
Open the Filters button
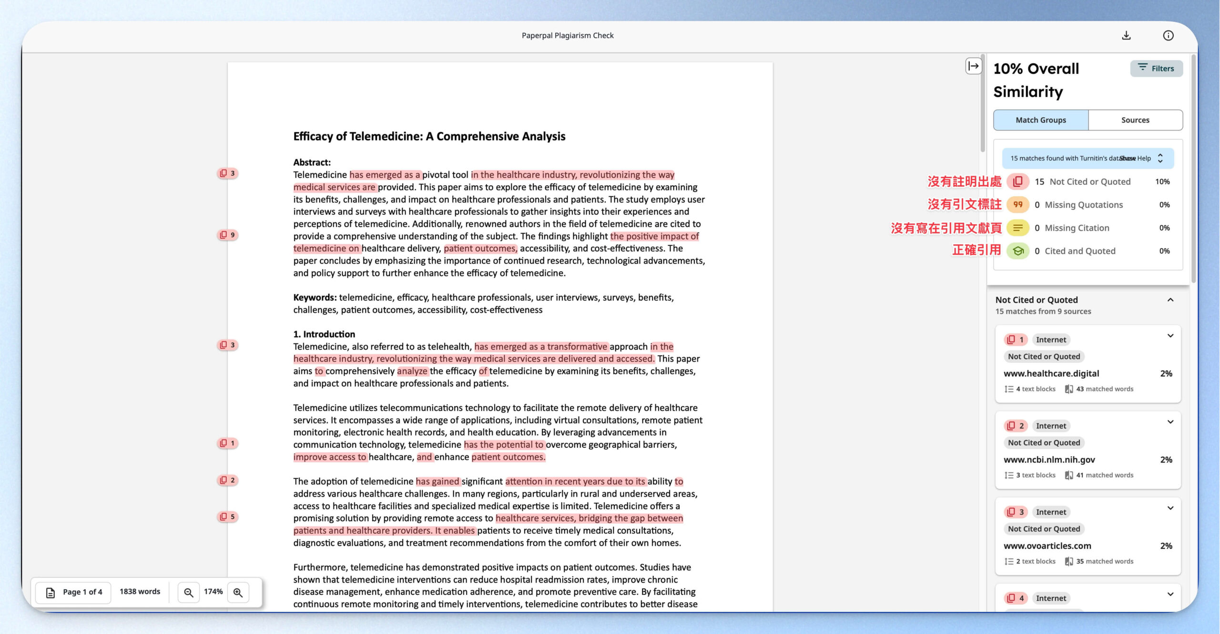click(1156, 68)
